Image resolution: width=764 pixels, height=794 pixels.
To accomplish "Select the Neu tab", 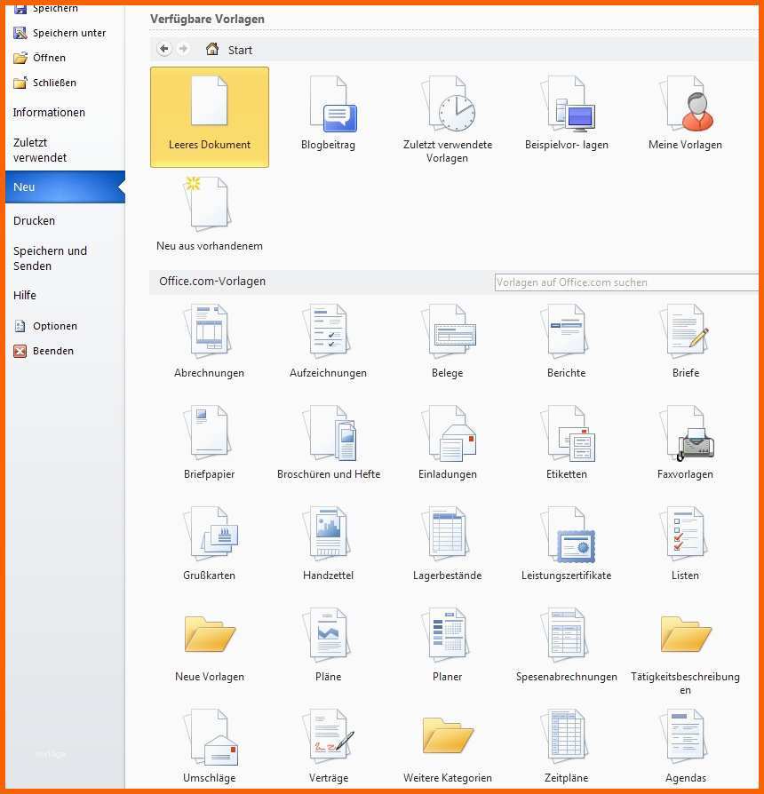I will coord(65,187).
